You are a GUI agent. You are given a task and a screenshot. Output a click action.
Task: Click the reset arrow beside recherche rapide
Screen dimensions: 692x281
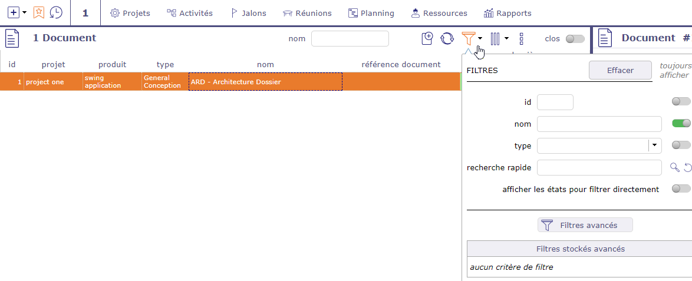click(x=688, y=168)
